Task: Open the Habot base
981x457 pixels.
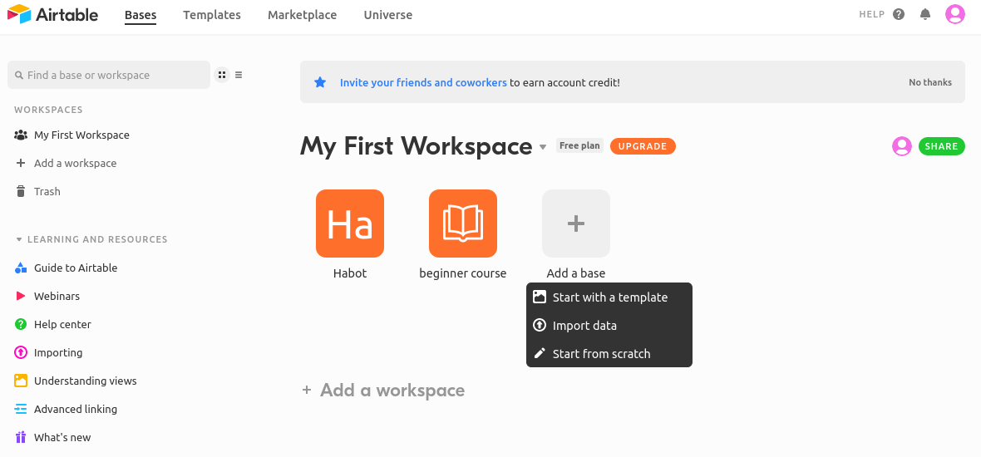Action: 350,224
